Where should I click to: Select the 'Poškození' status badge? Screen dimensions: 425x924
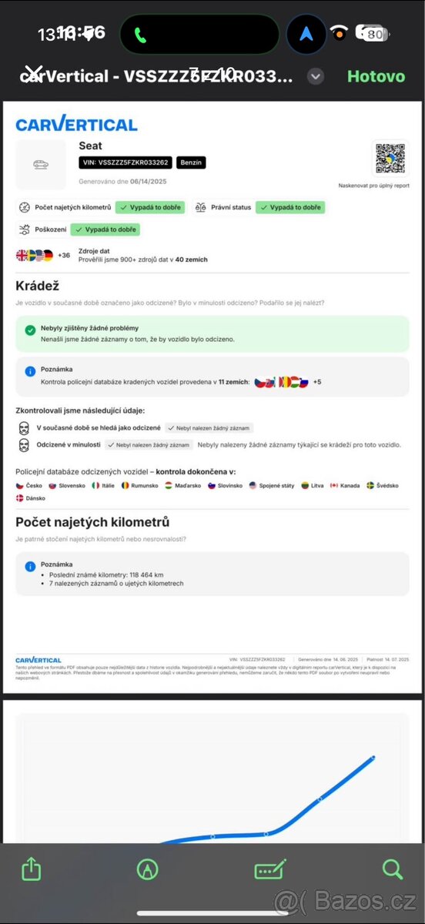[79, 229]
